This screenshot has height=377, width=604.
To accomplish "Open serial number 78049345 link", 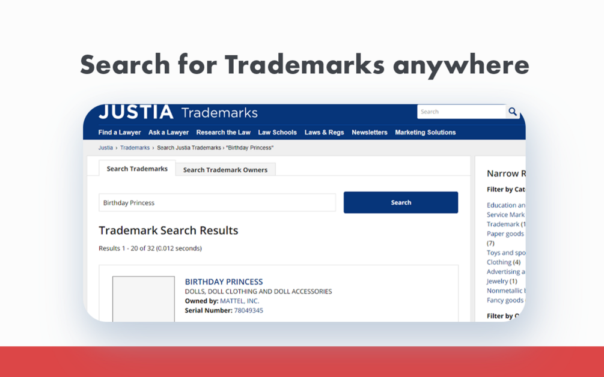I will pyautogui.click(x=248, y=310).
